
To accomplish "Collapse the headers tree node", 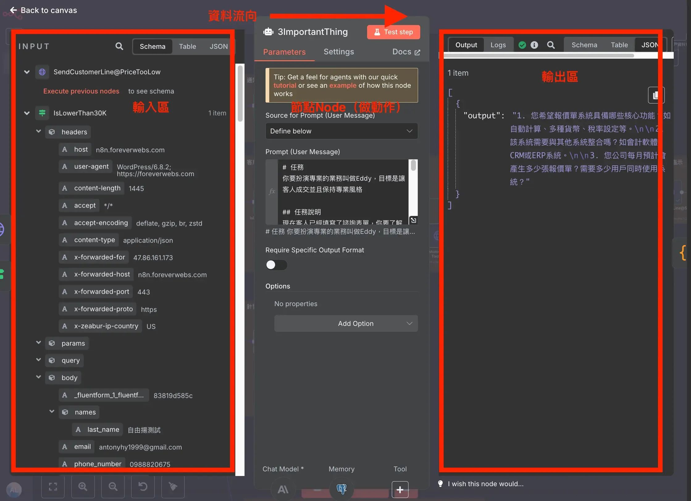I will [39, 131].
